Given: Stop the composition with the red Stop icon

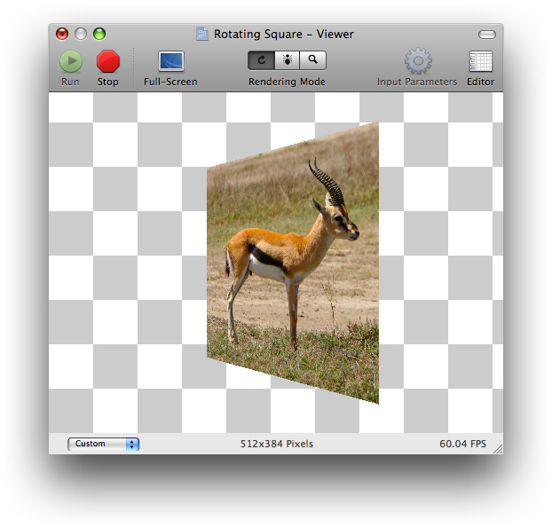Looking at the screenshot, I should 107,61.
